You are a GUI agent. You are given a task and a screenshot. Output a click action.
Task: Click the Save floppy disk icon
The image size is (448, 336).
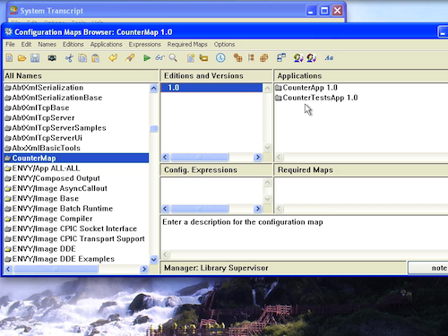[35, 57]
